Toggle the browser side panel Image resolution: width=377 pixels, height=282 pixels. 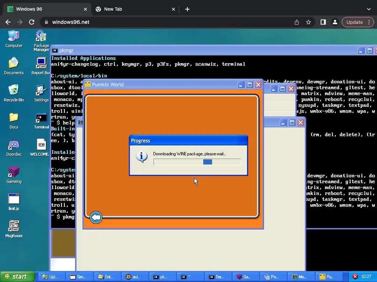tap(323, 22)
